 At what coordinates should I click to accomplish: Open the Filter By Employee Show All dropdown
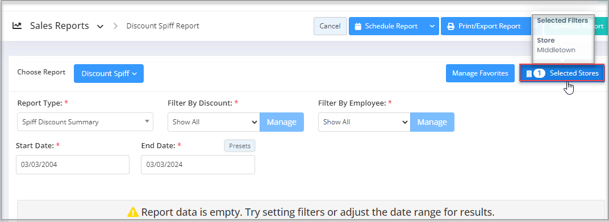pyautogui.click(x=364, y=122)
